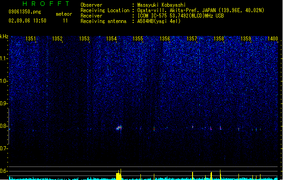Click the 0.9 kHz axis label
The height and width of the screenshot is (180, 283).
pos(4,103)
